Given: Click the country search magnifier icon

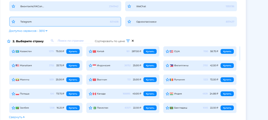Looking at the screenshot, I should [x=52, y=41].
